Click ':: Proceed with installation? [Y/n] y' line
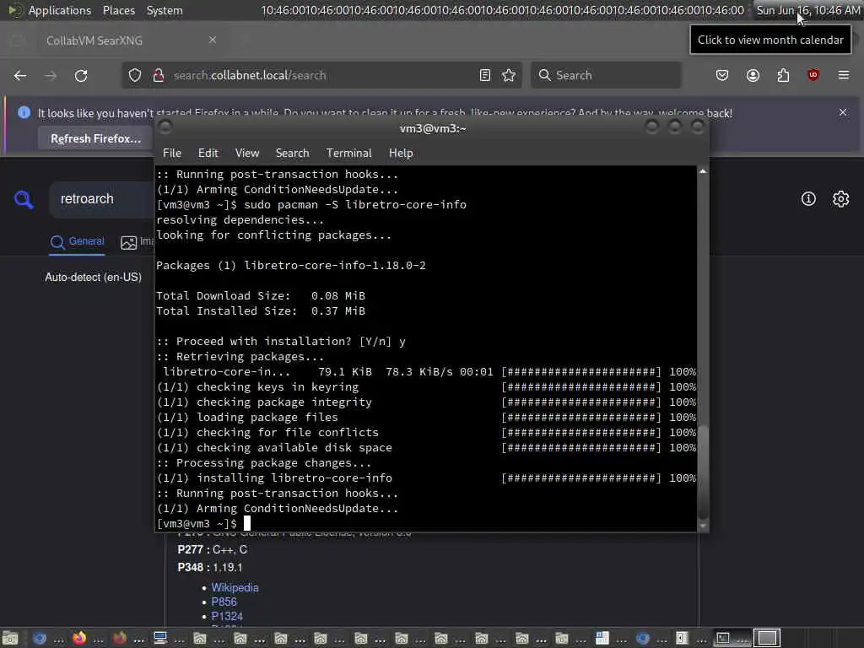The height and width of the screenshot is (648, 864). (x=281, y=342)
